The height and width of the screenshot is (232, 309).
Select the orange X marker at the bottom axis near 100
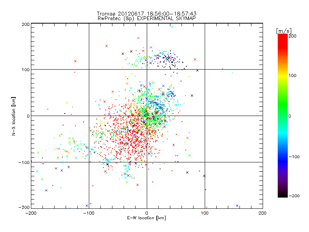coord(207,208)
